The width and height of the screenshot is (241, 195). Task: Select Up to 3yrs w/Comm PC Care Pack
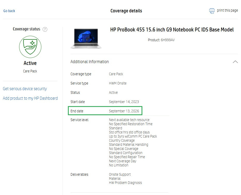tap(133, 137)
